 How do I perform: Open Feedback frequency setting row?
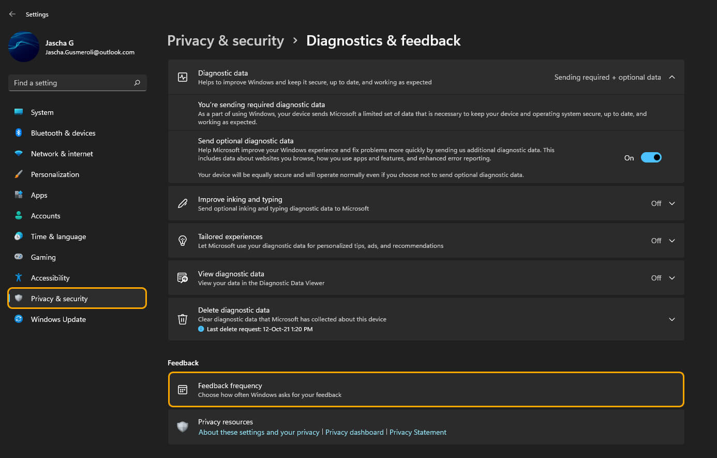point(426,390)
